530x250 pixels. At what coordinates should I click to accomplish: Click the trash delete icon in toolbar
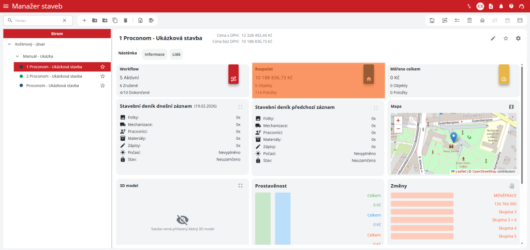[x=125, y=20]
